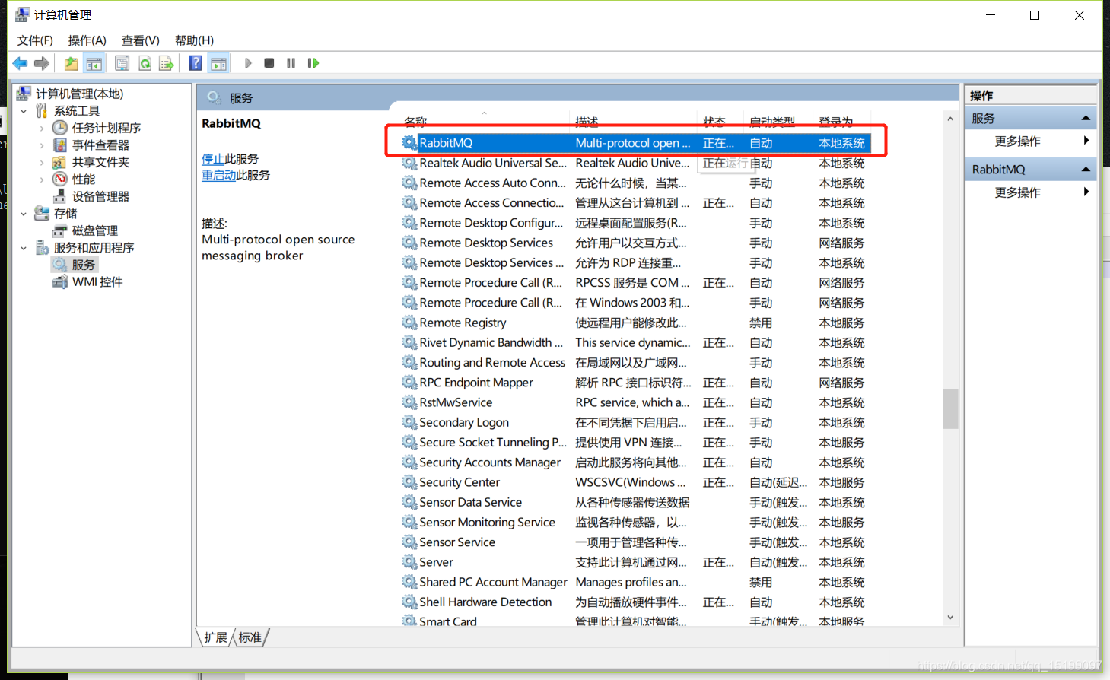Open Help with the question mark icon

tap(196, 63)
